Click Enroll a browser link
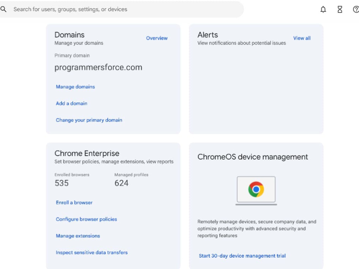Viewport: 359px width, 269px height. [74, 202]
